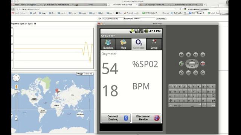Click the map pan control up arrow
This screenshot has height=135, width=241.
point(16,76)
